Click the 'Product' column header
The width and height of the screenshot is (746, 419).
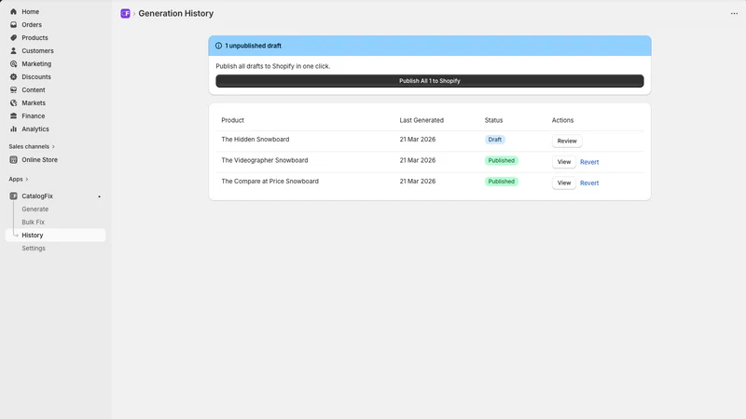(232, 120)
